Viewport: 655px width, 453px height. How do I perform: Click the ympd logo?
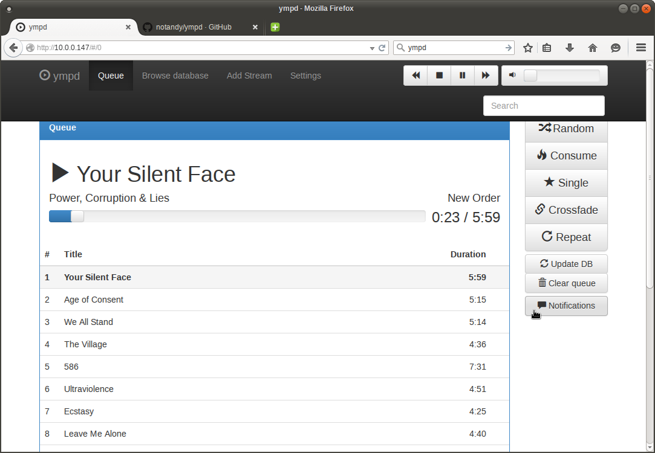(x=59, y=75)
